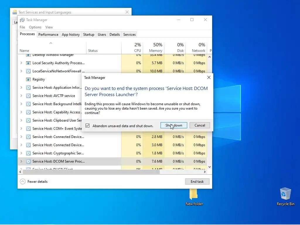Sort by the Name column header
Screen dimensions: 300x225
click(x=52, y=47)
